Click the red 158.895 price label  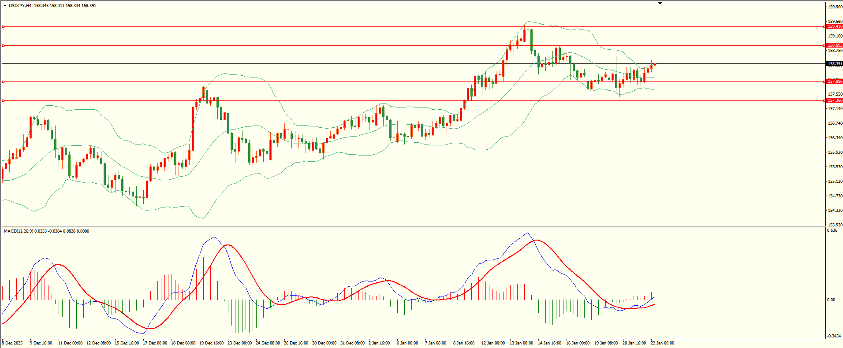[x=835, y=45]
